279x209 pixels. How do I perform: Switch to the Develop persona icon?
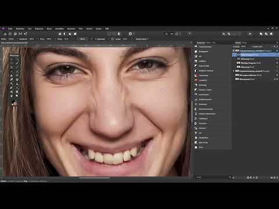[15, 34]
